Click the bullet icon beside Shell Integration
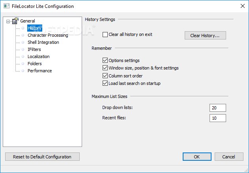 [23, 42]
